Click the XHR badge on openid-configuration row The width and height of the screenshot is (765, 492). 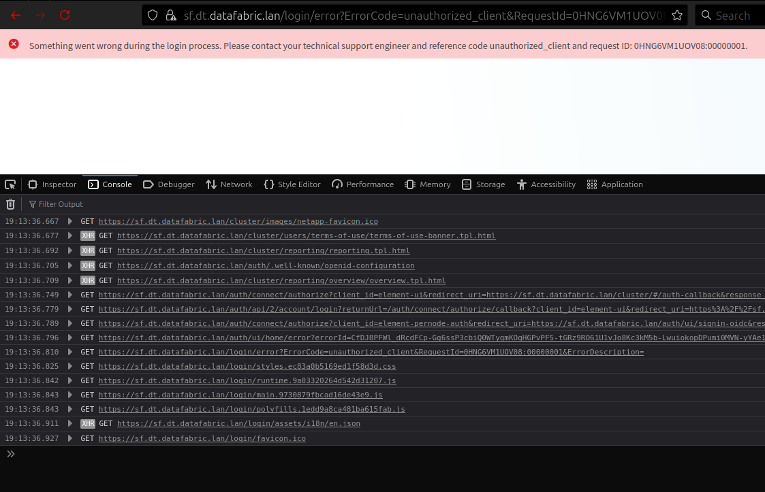click(88, 266)
